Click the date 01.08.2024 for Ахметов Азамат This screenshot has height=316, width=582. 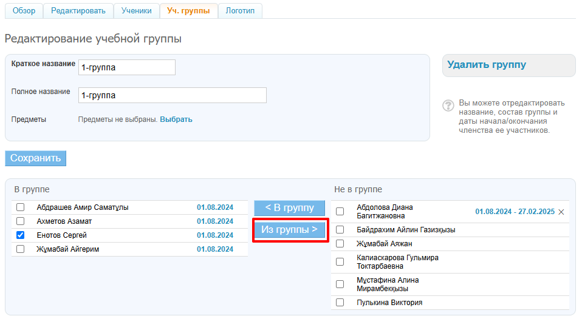214,221
